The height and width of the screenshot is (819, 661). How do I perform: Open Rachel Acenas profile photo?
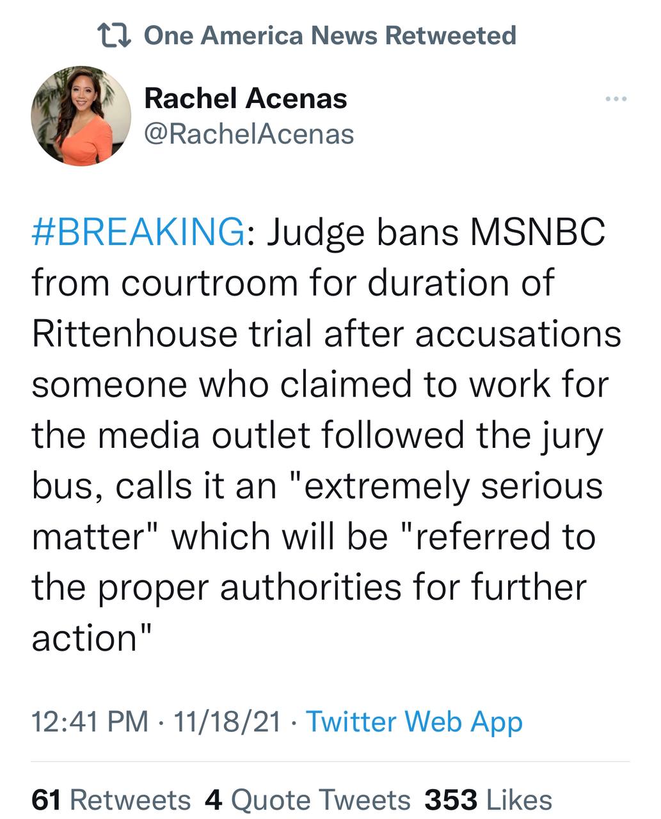click(x=81, y=116)
